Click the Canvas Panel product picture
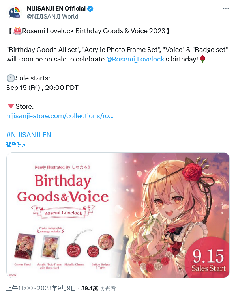Image resolution: width=236 pixels, height=298 pixels. (x=24, y=246)
